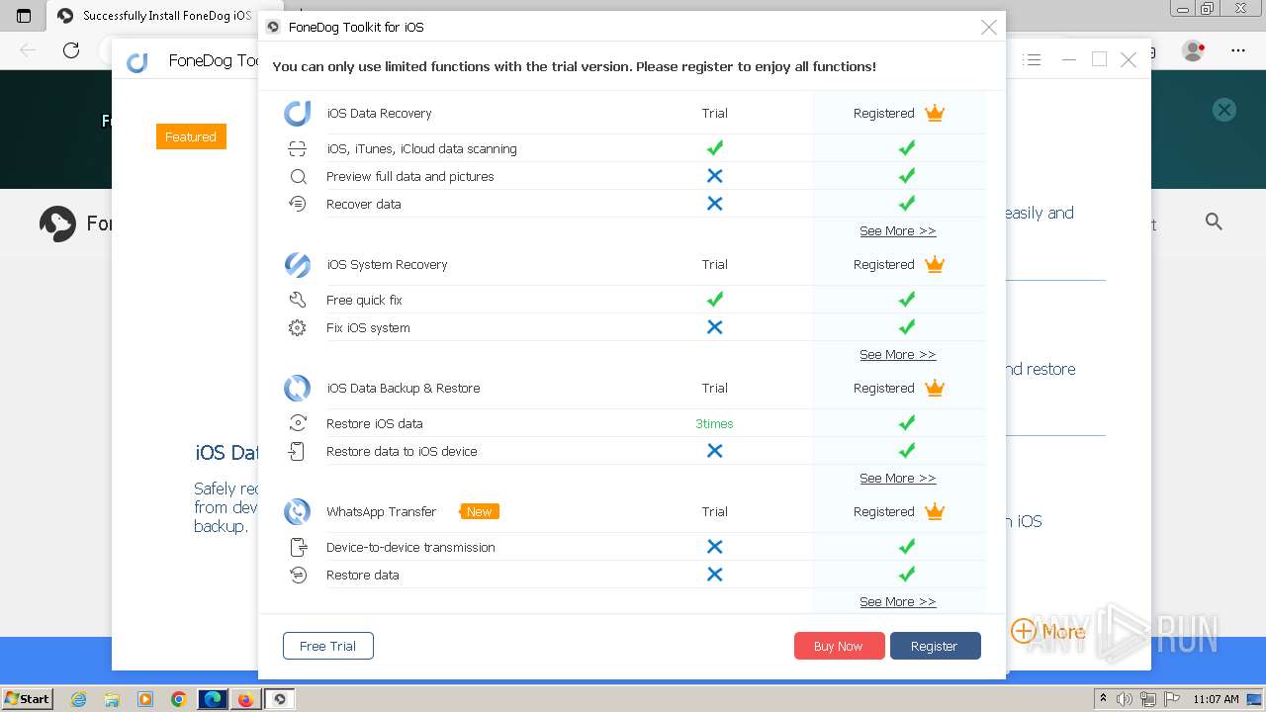This screenshot has height=712, width=1266.
Task: Click the Fix iOS system gear icon
Action: [x=297, y=328]
